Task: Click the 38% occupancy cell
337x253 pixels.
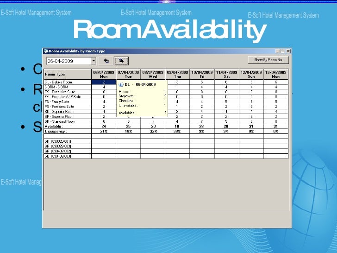Action: coord(177,132)
